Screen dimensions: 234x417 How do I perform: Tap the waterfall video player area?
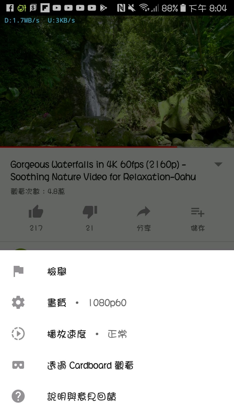[x=117, y=81]
